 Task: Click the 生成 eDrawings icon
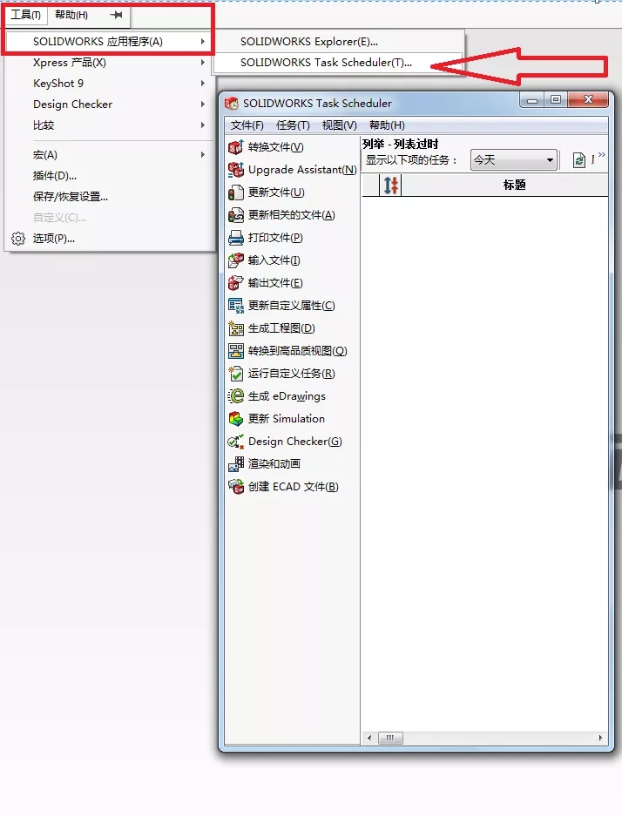click(235, 396)
